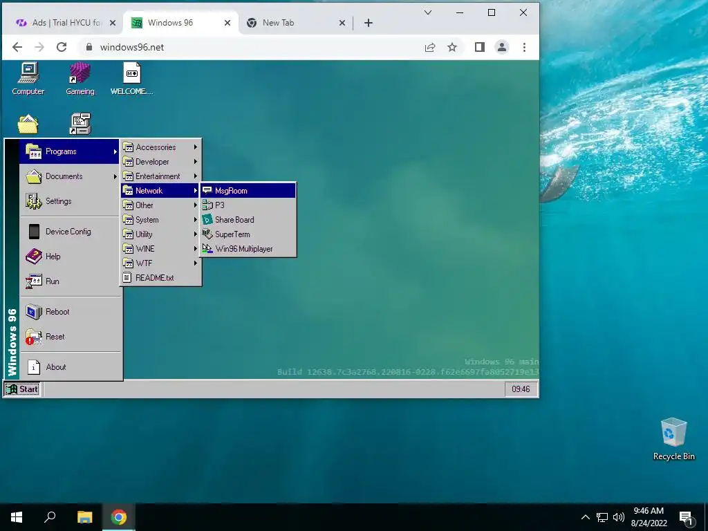The width and height of the screenshot is (708, 531).
Task: Expand the Accessories submenu arrow
Action: (x=196, y=147)
